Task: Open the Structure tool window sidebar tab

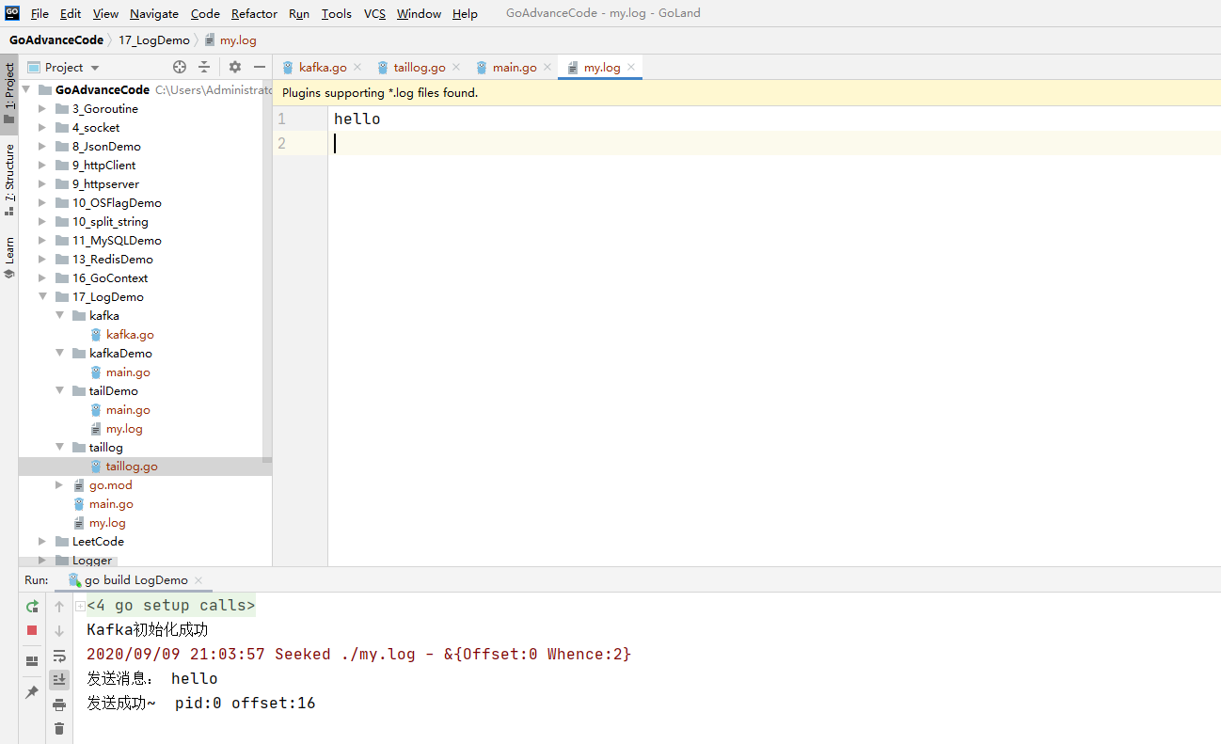Action: (9, 179)
